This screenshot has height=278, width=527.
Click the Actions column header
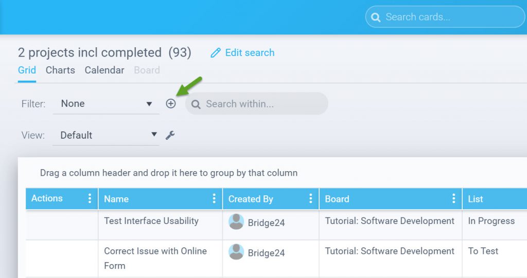(47, 198)
